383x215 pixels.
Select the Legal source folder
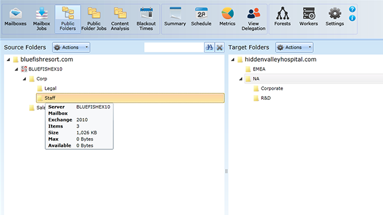click(51, 89)
